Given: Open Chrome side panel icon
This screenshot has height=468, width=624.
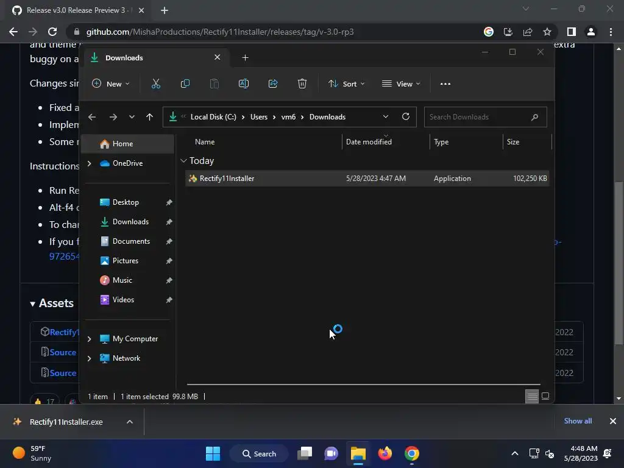Looking at the screenshot, I should tap(571, 32).
